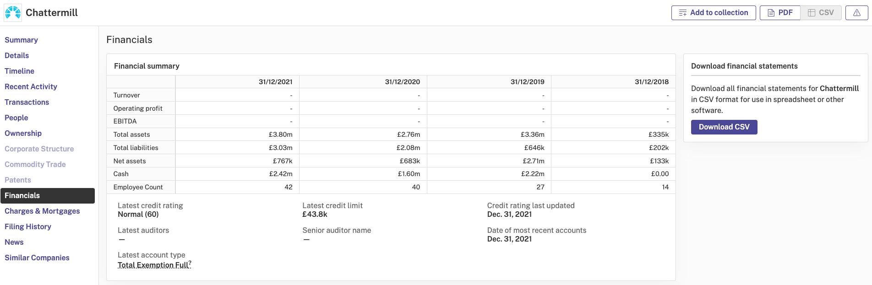This screenshot has height=285, width=872.
Task: Go to the Details section
Action: tap(16, 56)
